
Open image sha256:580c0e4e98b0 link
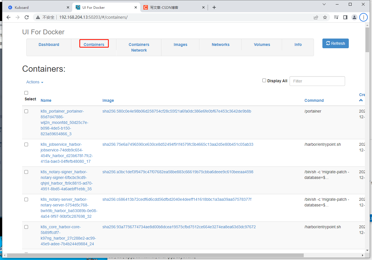(x=177, y=111)
